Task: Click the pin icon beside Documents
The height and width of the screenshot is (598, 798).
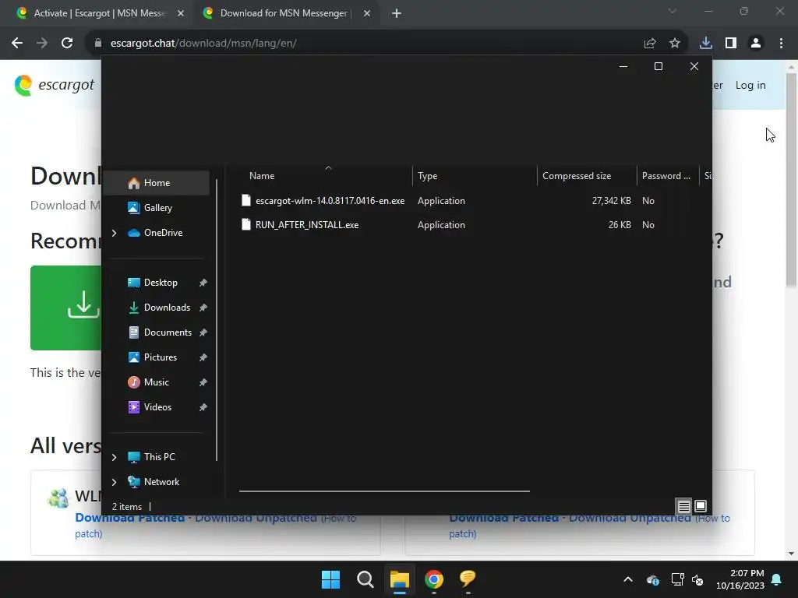Action: pos(203,332)
